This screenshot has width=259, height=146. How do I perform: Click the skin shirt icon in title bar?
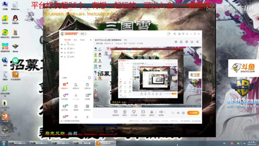pyautogui.click(x=183, y=34)
